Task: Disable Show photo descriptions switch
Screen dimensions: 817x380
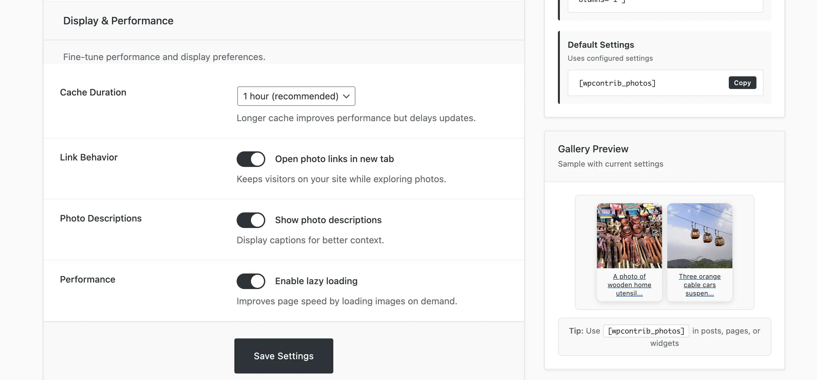Action: (x=251, y=220)
